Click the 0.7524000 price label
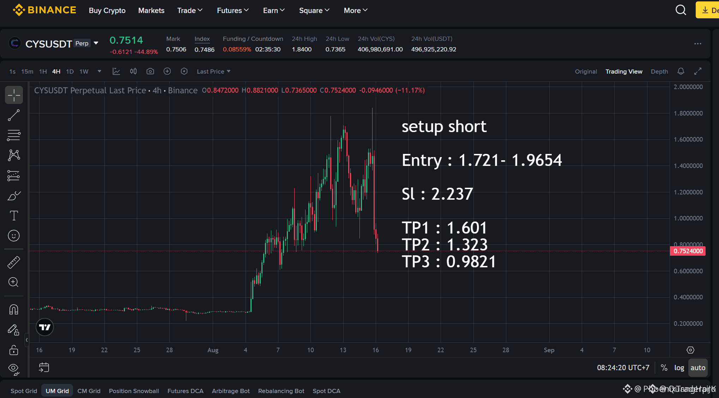The image size is (719, 398). pos(688,251)
